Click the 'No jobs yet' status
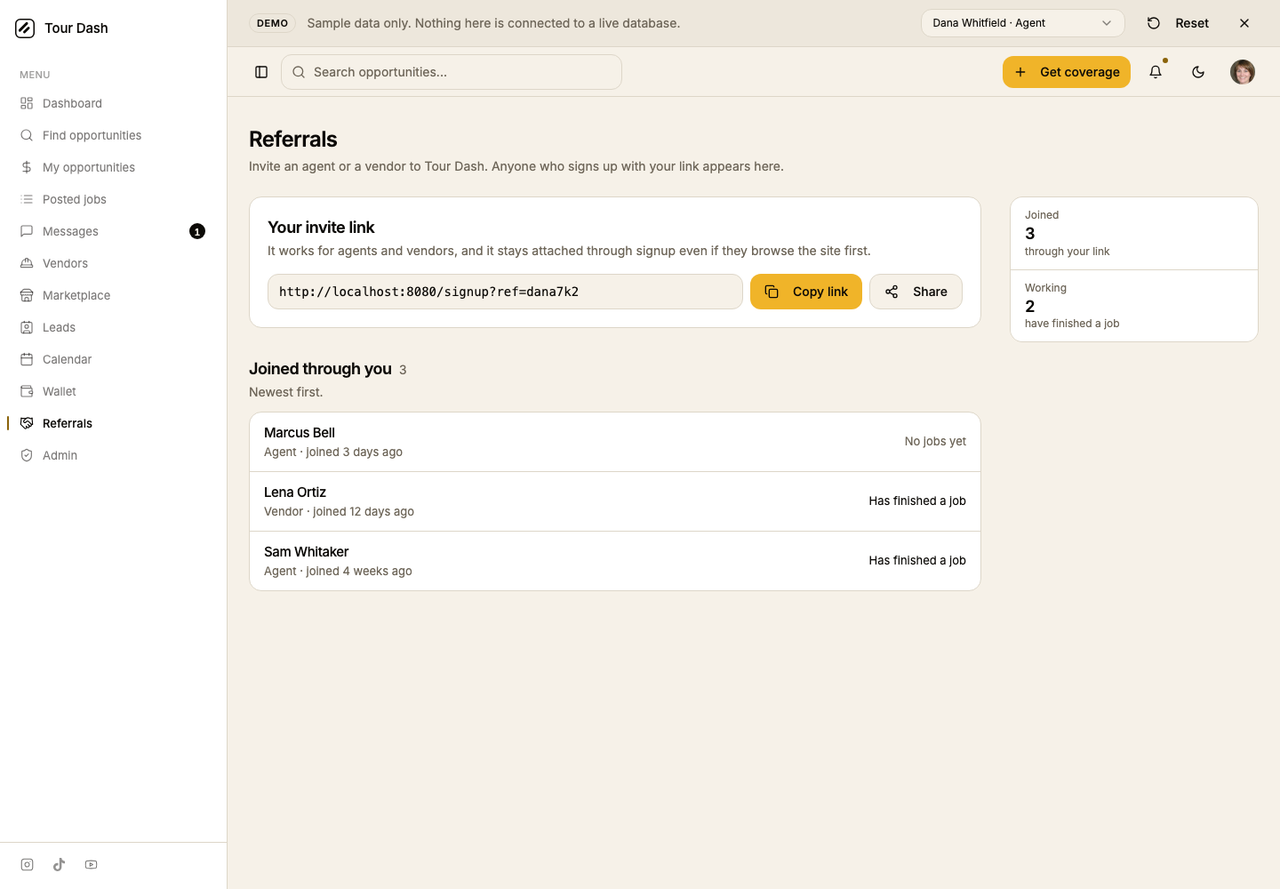This screenshot has height=889, width=1280. tap(935, 441)
